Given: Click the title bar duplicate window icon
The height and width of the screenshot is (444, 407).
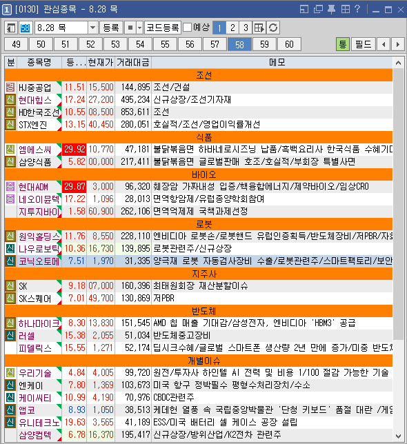Looking at the screenshot, I should [x=318, y=10].
